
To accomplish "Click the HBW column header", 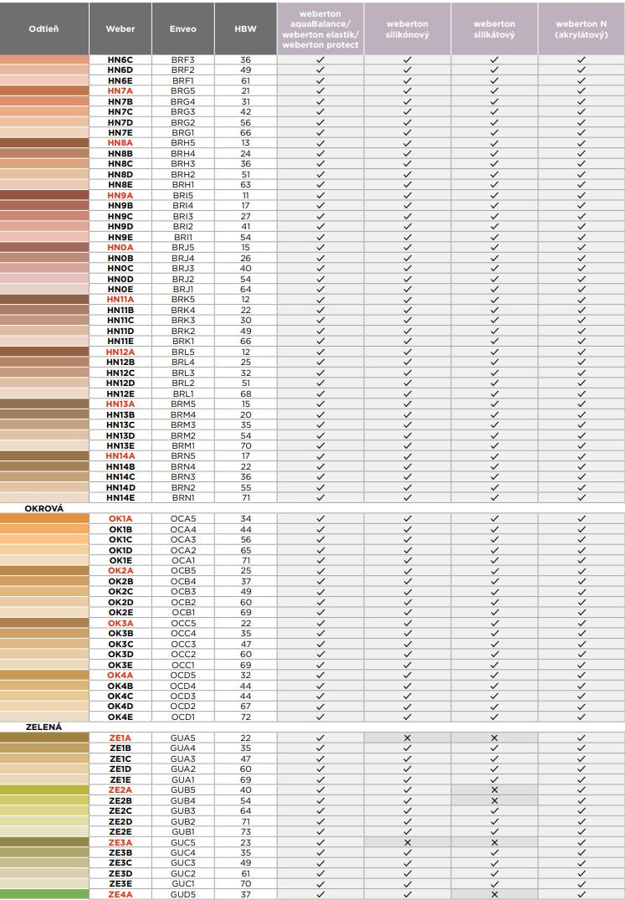I will (245, 28).
